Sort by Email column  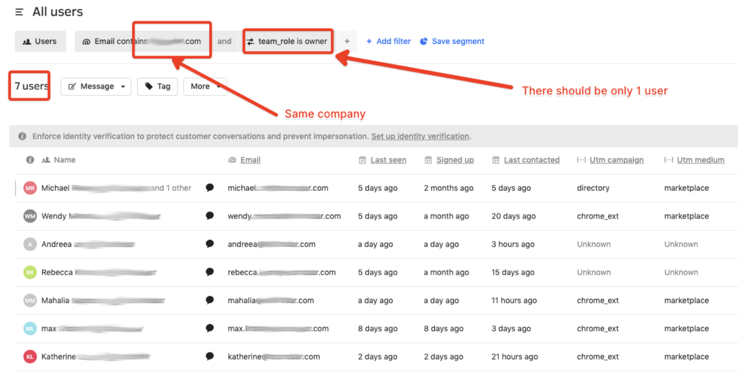244,160
